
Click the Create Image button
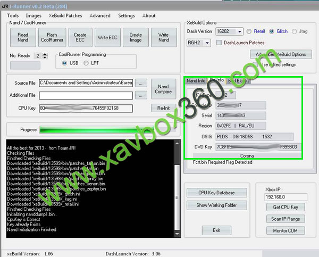136,37
